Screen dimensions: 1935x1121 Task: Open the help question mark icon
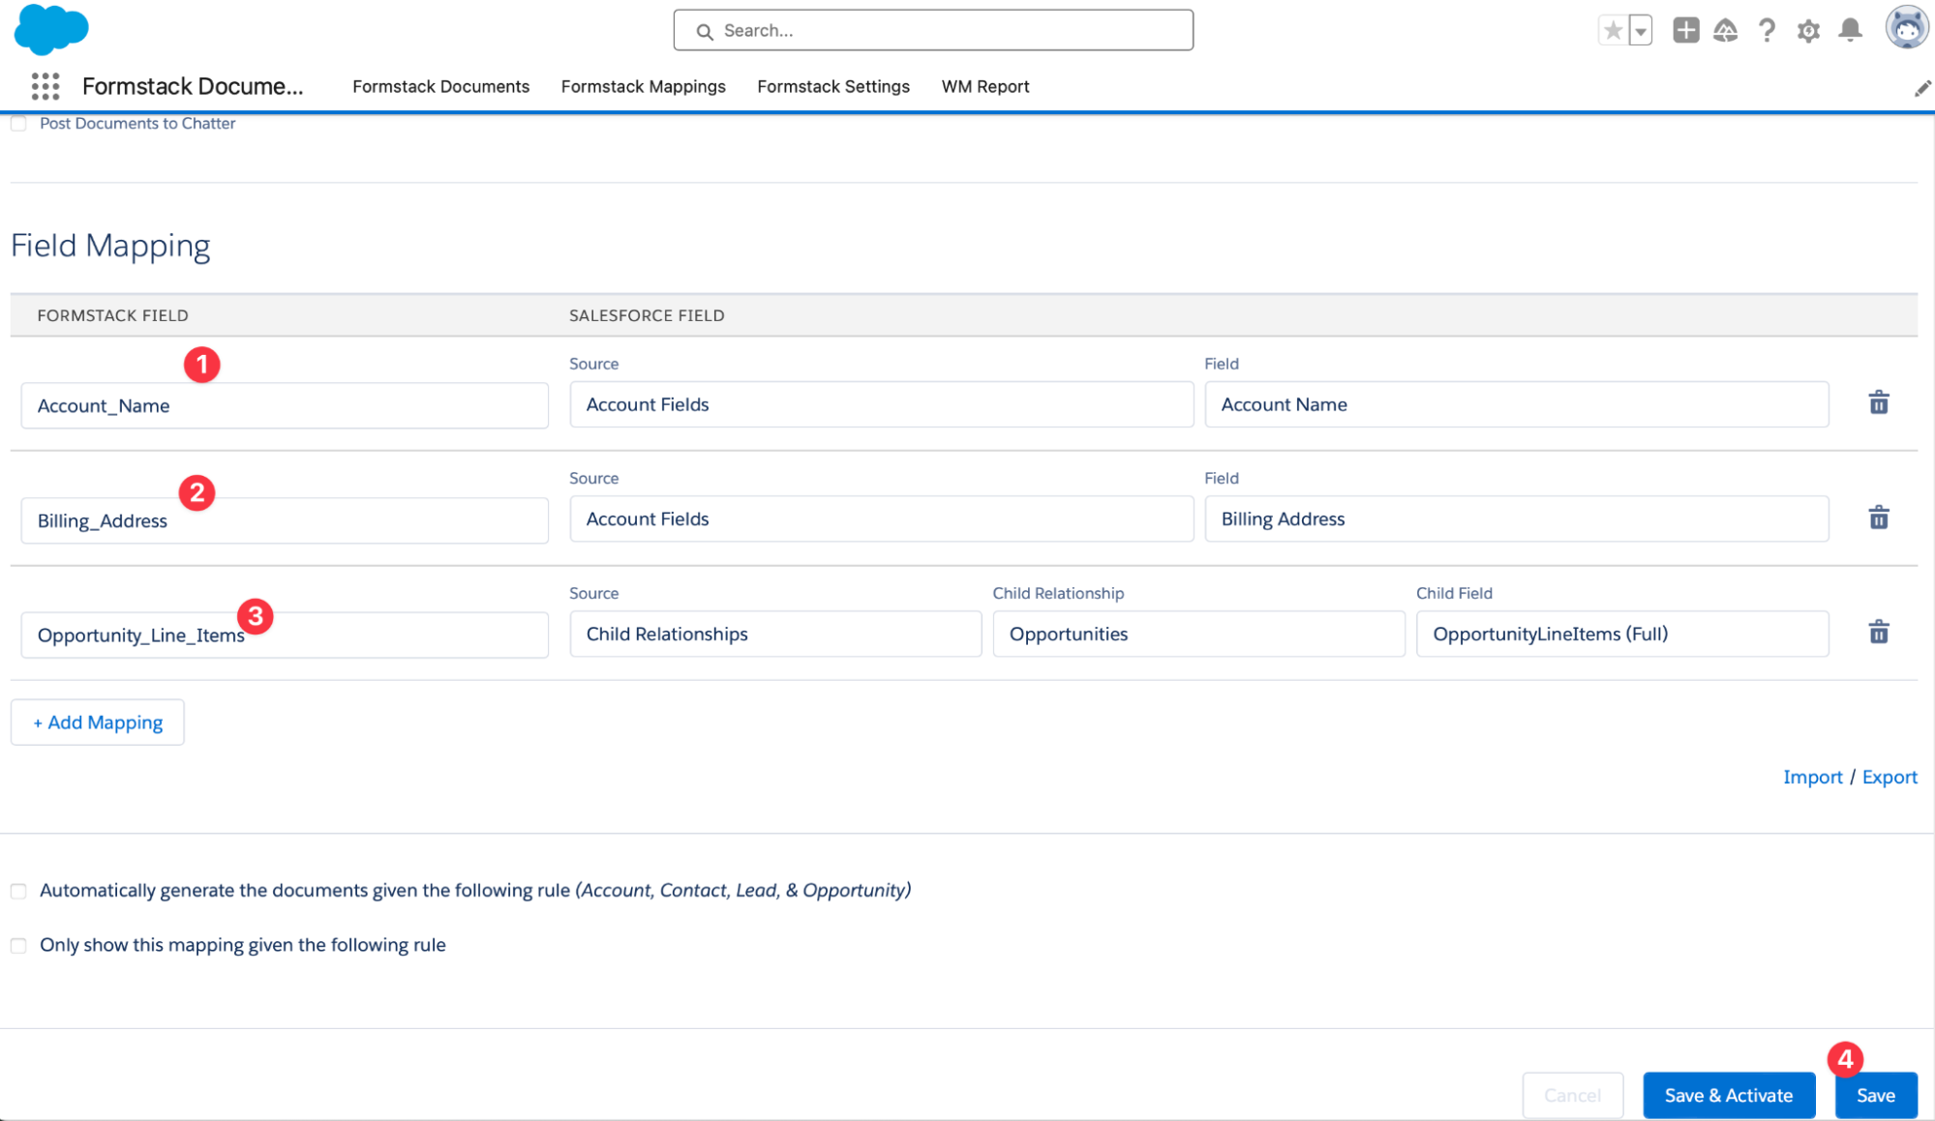(1767, 31)
